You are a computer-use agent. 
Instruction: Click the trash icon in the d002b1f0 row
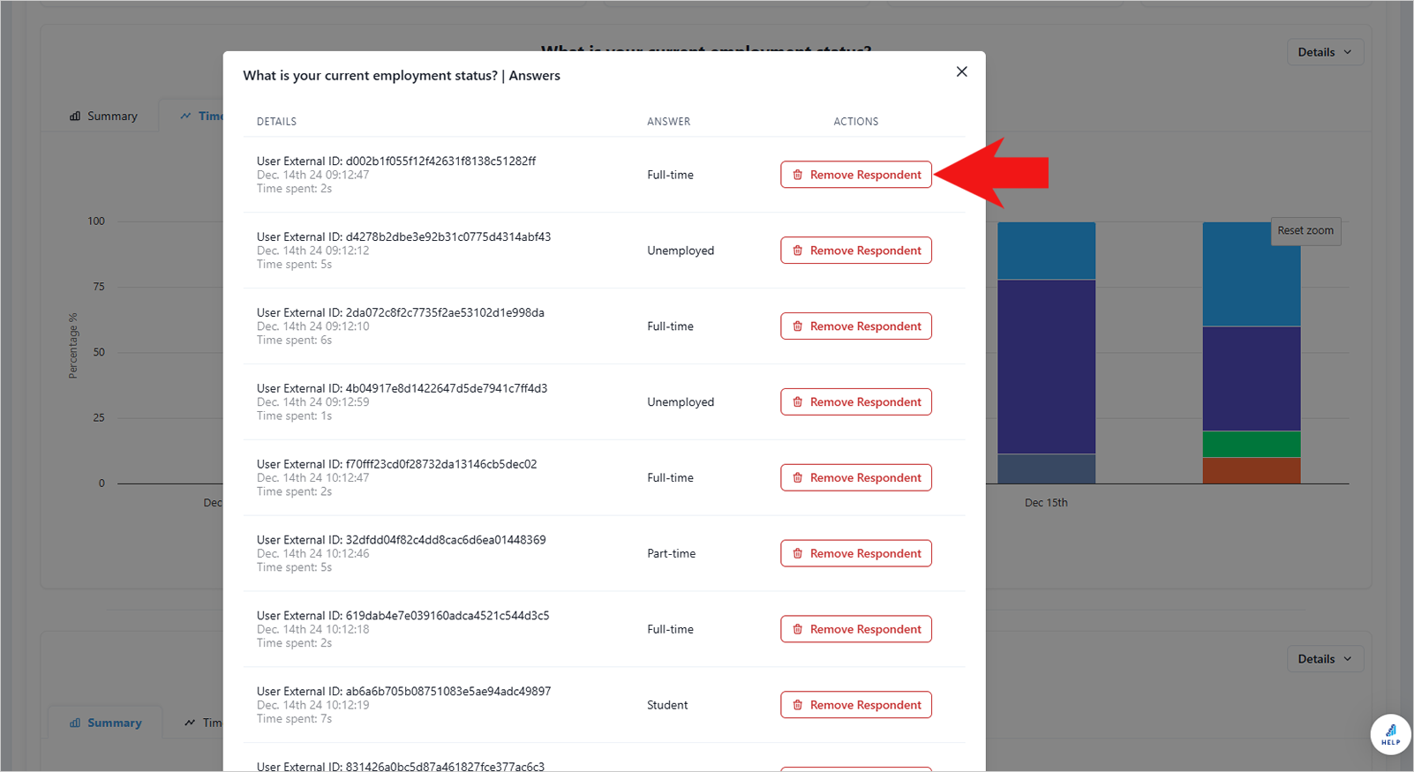pyautogui.click(x=798, y=175)
